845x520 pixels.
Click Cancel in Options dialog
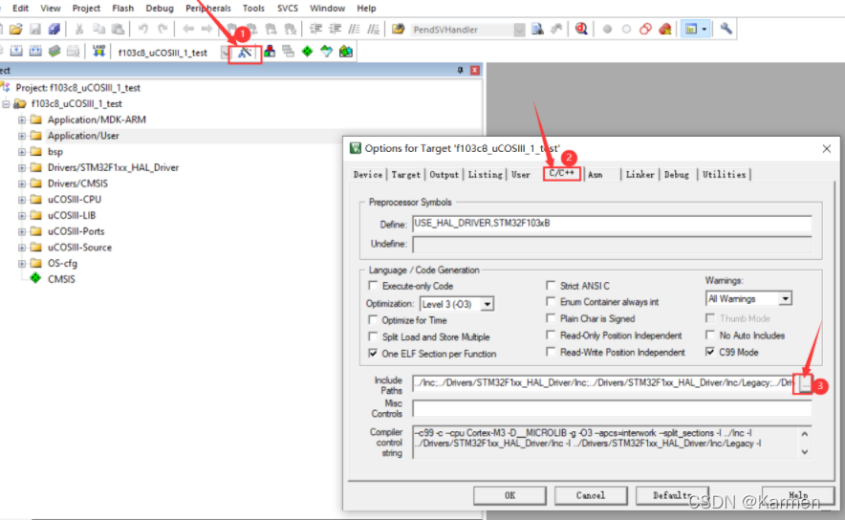coord(591,495)
